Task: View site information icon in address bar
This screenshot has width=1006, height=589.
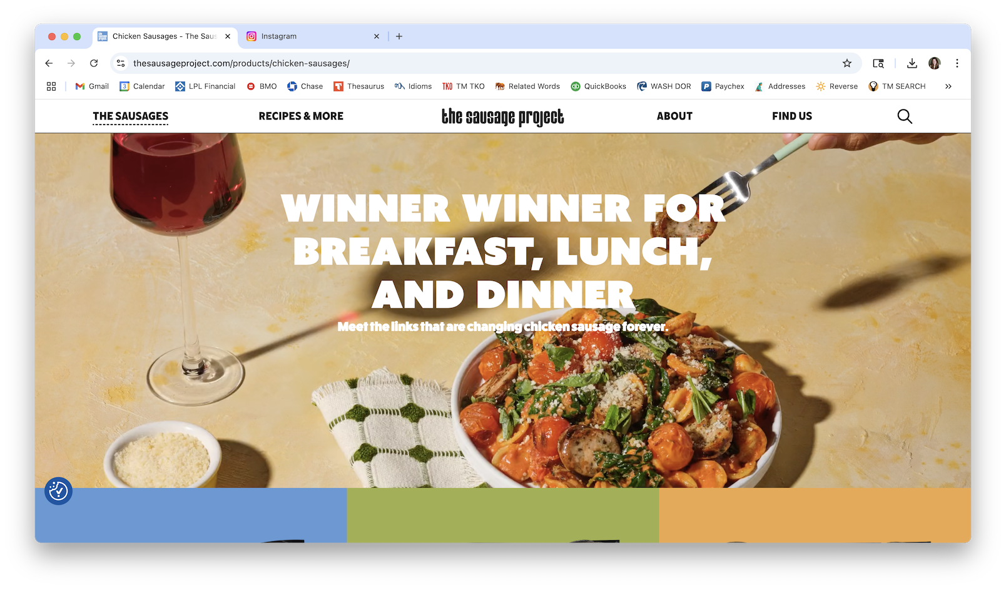Action: (121, 63)
